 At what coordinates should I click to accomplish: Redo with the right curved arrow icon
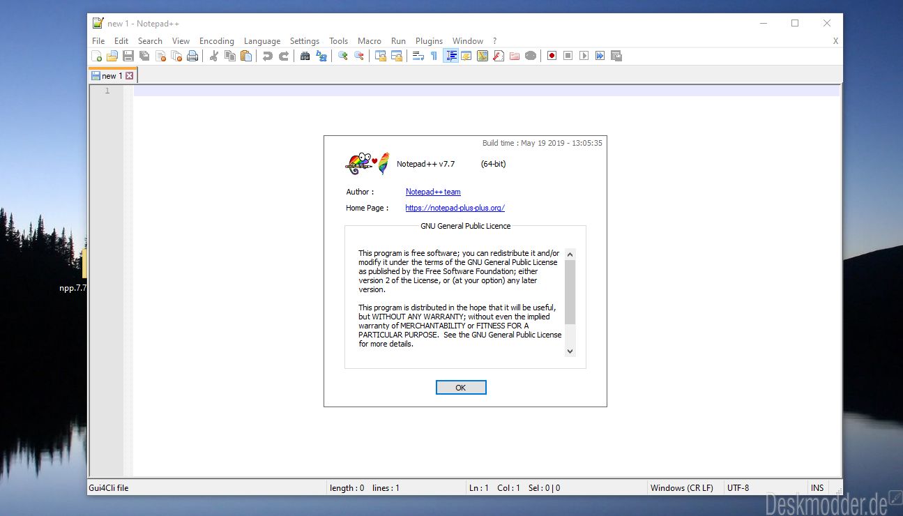tap(284, 56)
